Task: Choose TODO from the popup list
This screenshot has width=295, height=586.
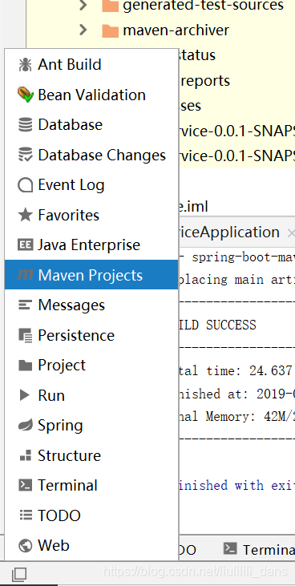Action: click(91, 515)
